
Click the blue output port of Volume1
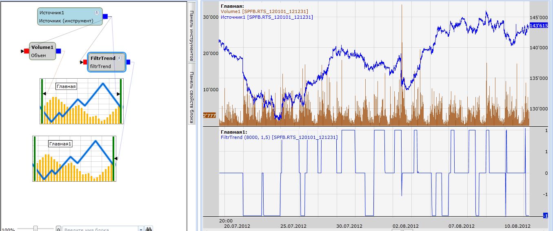coord(58,51)
